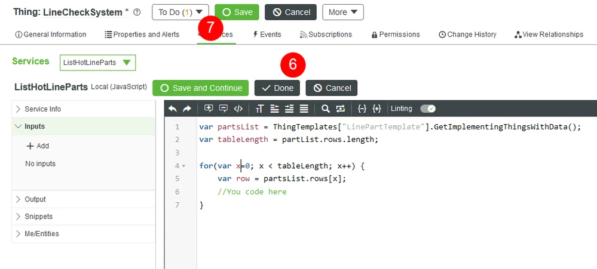Toggle the Linting switch
This screenshot has width=597, height=269.
pyautogui.click(x=428, y=109)
